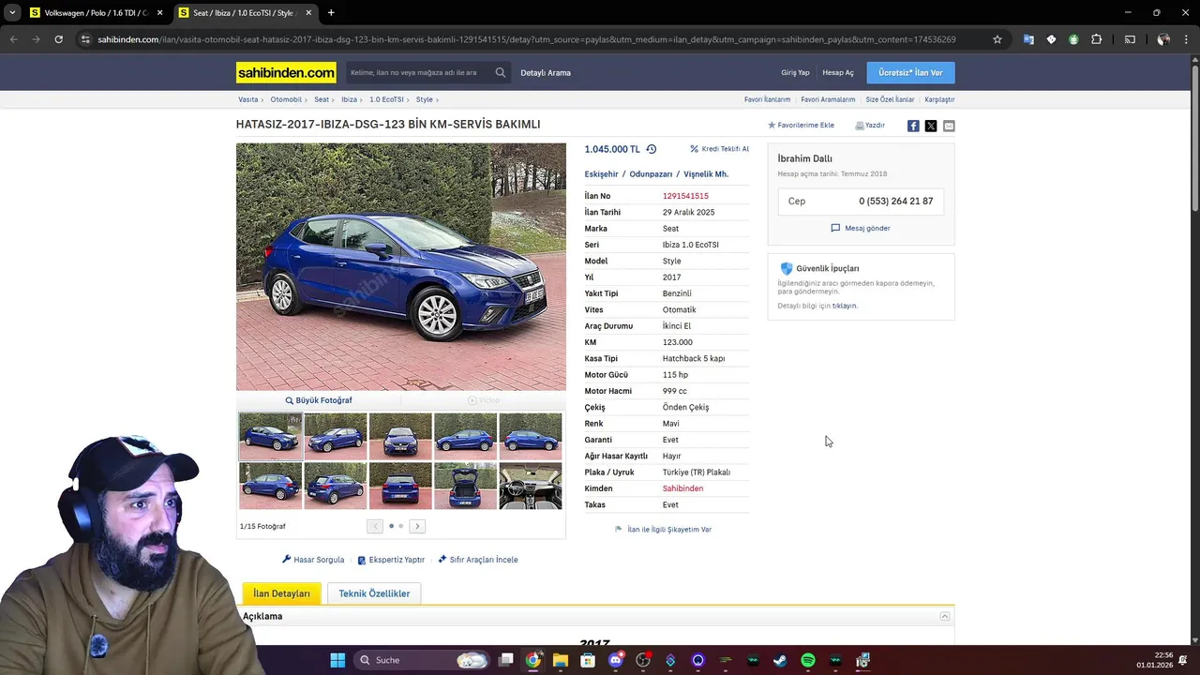The height and width of the screenshot is (675, 1200).
Task: Share listing via email icon
Action: point(949,126)
